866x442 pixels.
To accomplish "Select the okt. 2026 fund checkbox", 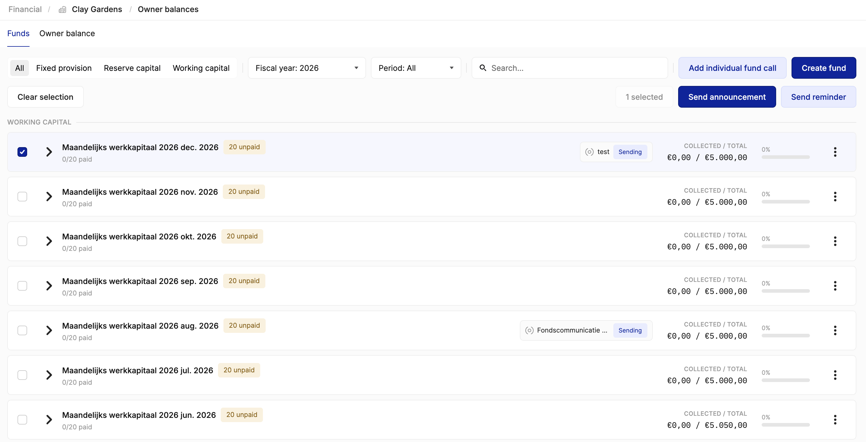I will pyautogui.click(x=22, y=241).
